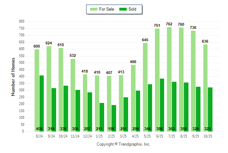Click the Number of Homes axis title
The image size is (228, 153).
(13, 76)
